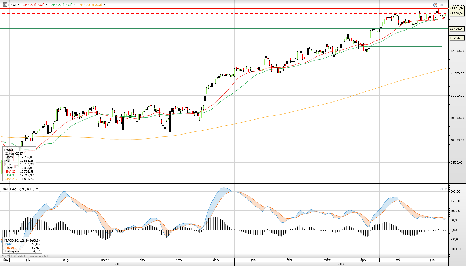
Task: Open the DAX.I instrument dropdown
Action: click(19, 5)
